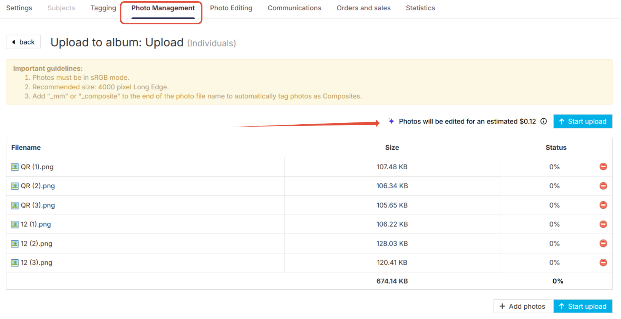
Task: Click the Status column header
Action: pos(556,148)
